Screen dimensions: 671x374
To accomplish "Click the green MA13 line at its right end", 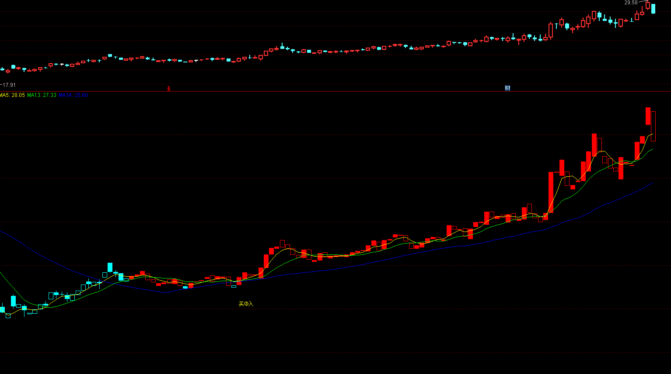I will coord(652,149).
